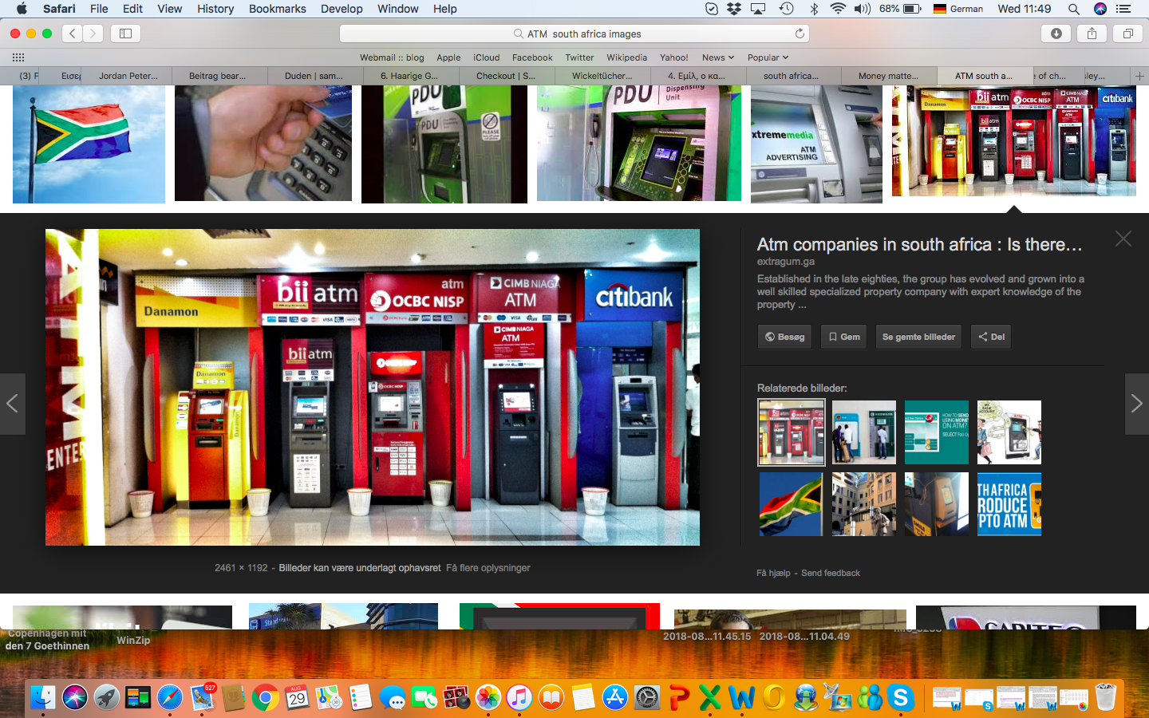1149x718 pixels.
Task: Expand the News favorites dropdown
Action: pyautogui.click(x=718, y=57)
